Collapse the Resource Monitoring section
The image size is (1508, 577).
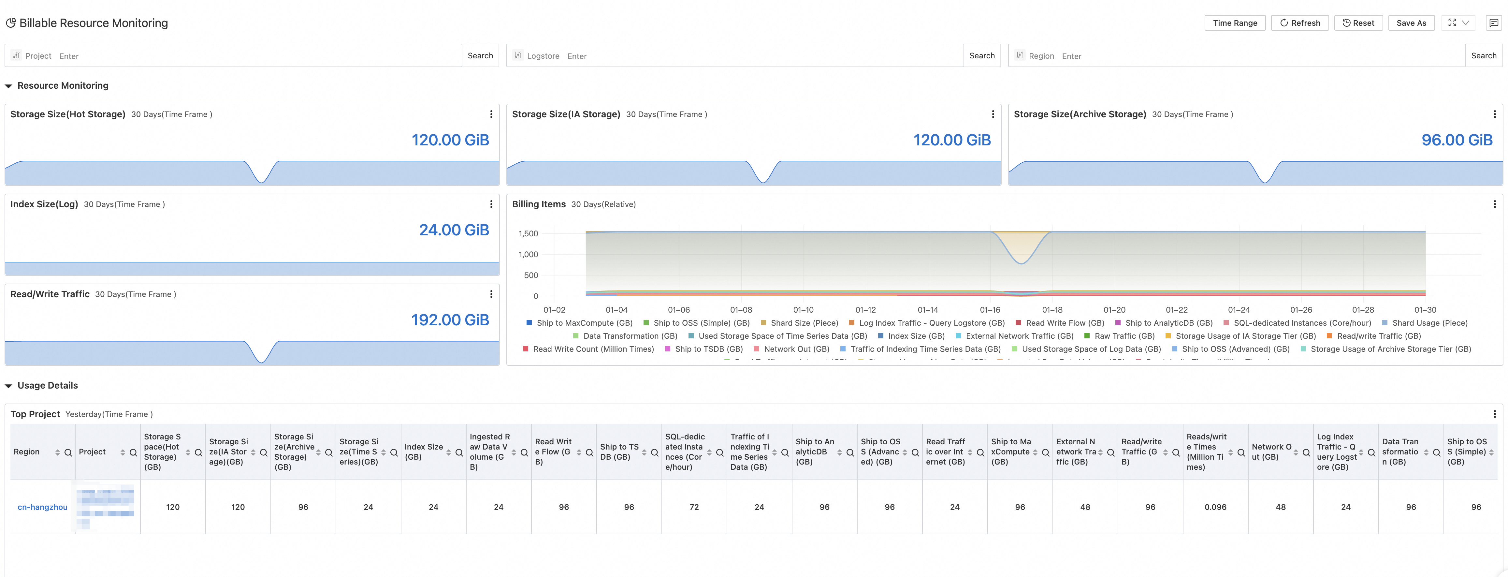[x=9, y=86]
